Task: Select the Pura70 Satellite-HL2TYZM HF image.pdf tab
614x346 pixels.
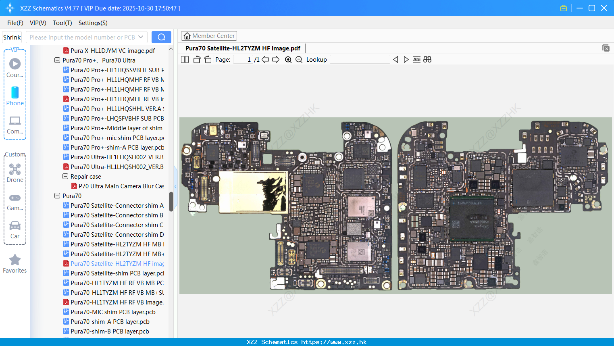Action: pos(243,48)
